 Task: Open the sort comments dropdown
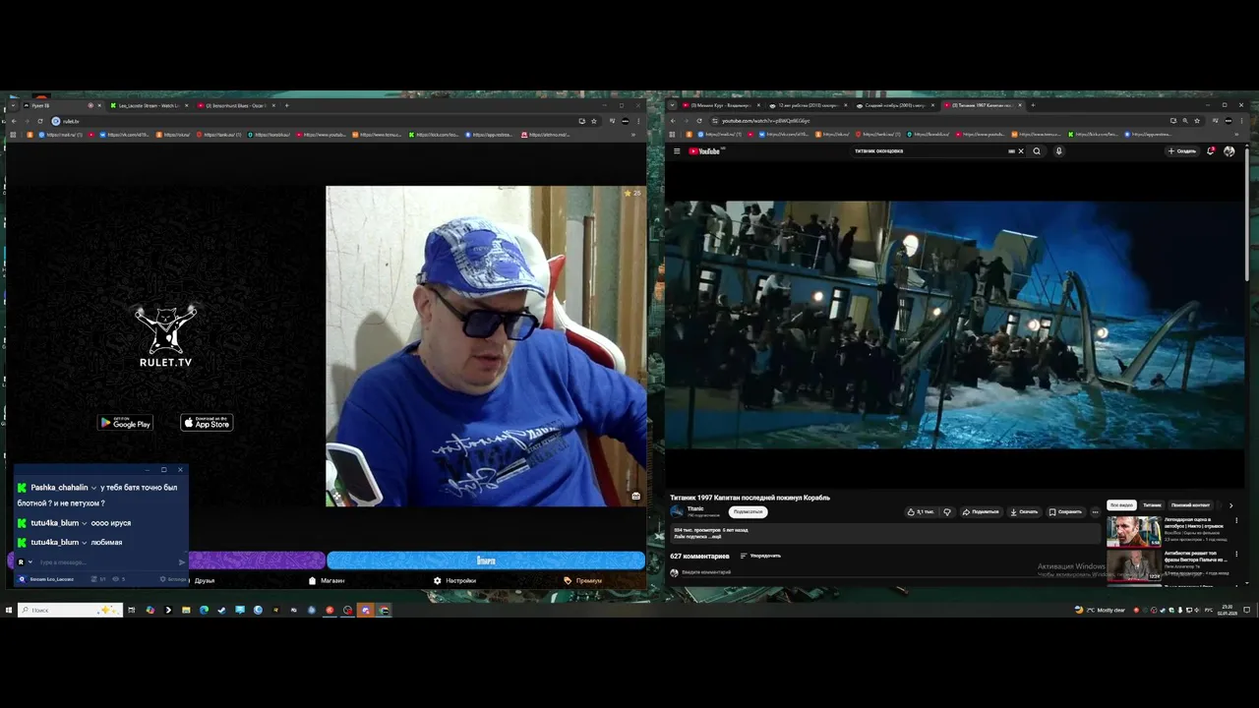pyautogui.click(x=760, y=556)
